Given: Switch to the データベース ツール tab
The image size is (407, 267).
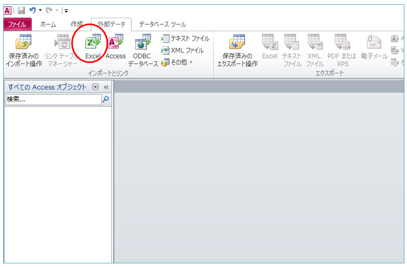Looking at the screenshot, I should click(163, 24).
